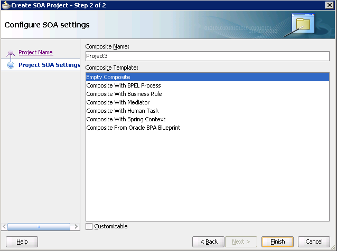The image size is (337, 251).
Task: Choose Composite With Business Rule
Action: pos(208,94)
